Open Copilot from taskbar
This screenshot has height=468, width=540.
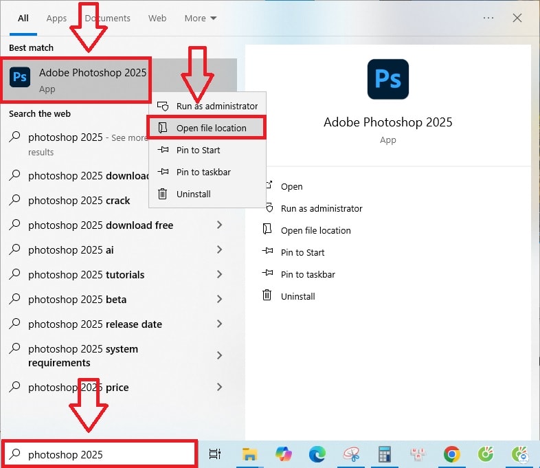pos(284,454)
